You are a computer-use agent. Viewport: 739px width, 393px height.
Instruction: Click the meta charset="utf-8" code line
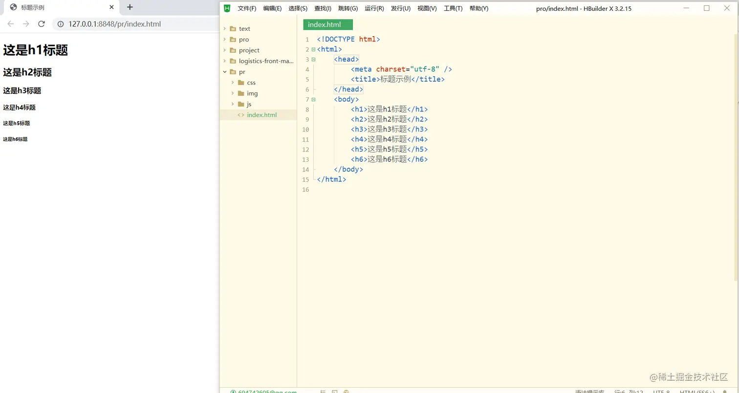point(401,69)
